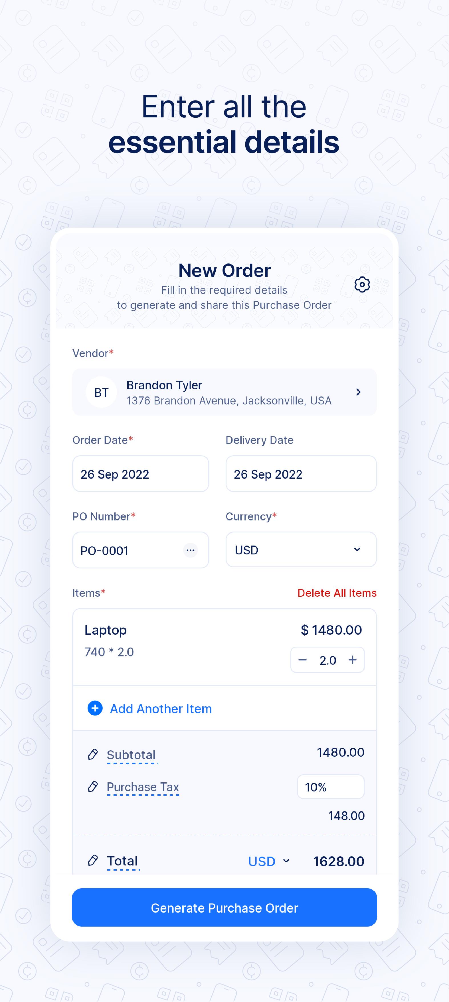Tap the BT vendor avatar
449x1002 pixels.
coord(101,392)
